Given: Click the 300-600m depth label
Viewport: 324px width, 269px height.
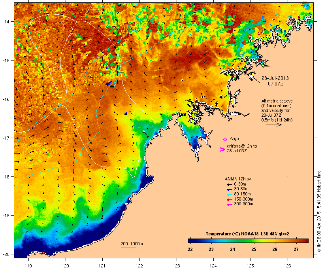Looking at the screenshot, I should (243, 204).
